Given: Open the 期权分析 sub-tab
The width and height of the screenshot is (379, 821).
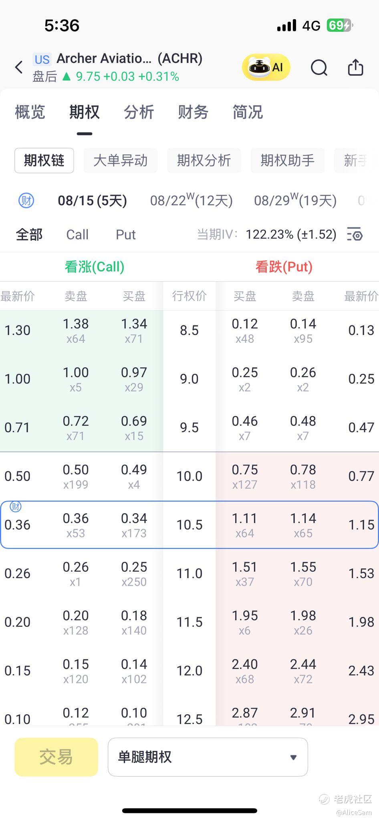Looking at the screenshot, I should click(x=204, y=160).
